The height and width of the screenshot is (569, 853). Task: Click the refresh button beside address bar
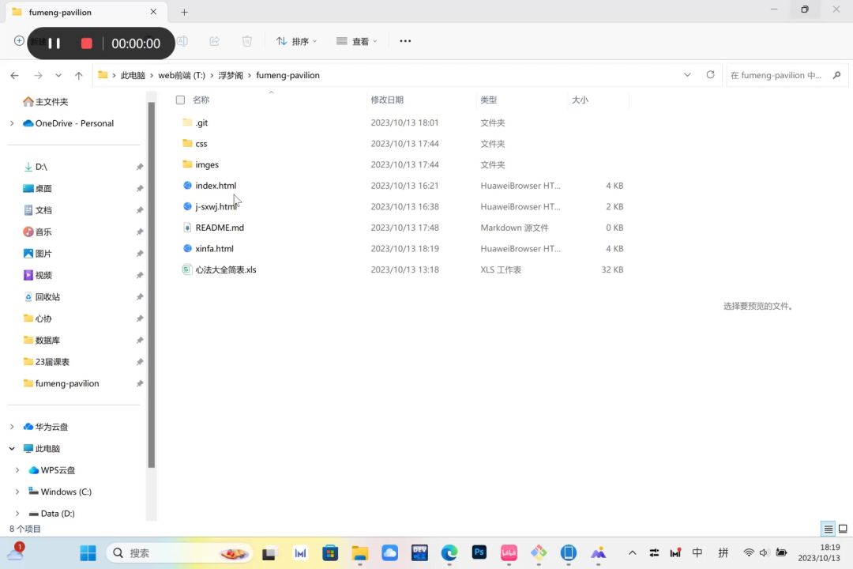pyautogui.click(x=710, y=75)
